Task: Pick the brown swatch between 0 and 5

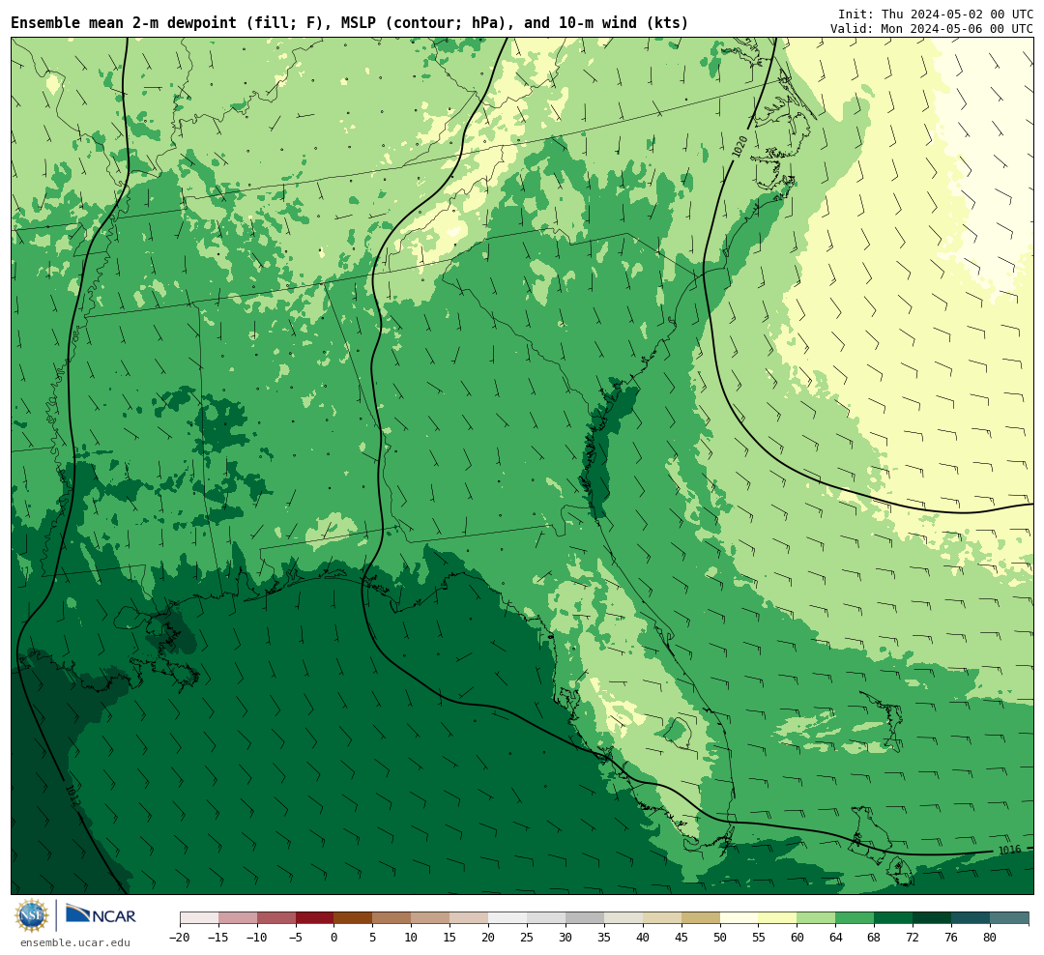Action: 354,918
